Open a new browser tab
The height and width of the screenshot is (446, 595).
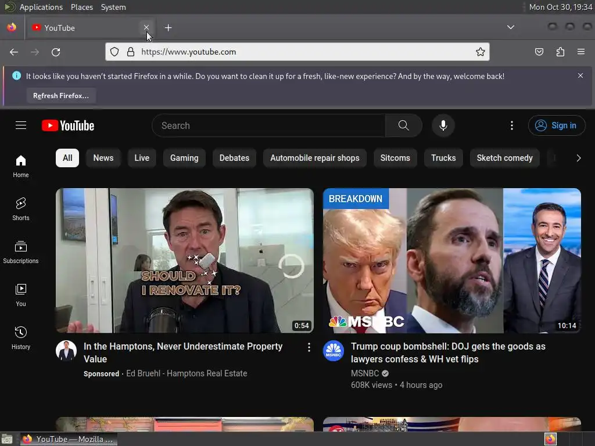point(168,28)
